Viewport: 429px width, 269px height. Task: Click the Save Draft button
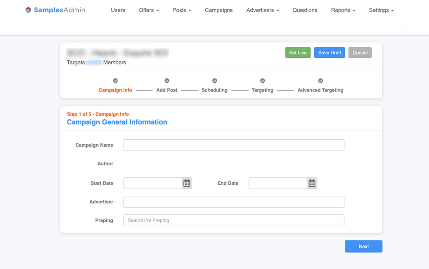[x=329, y=53]
